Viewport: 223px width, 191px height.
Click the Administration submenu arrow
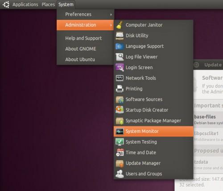[111, 25]
